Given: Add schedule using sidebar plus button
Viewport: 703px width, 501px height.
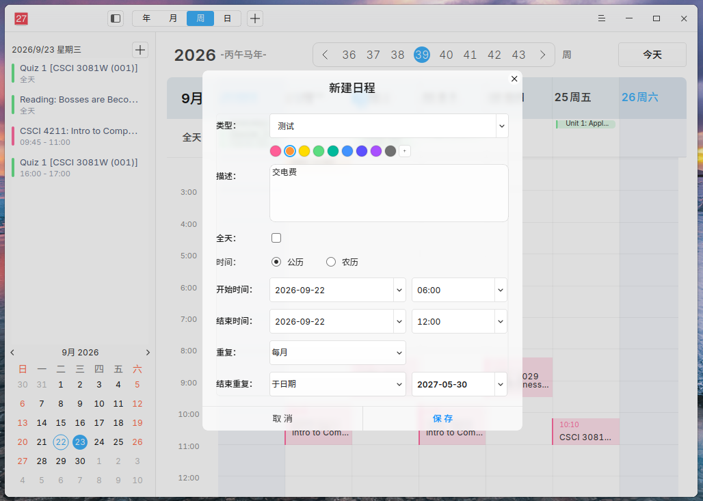Looking at the screenshot, I should tap(140, 50).
